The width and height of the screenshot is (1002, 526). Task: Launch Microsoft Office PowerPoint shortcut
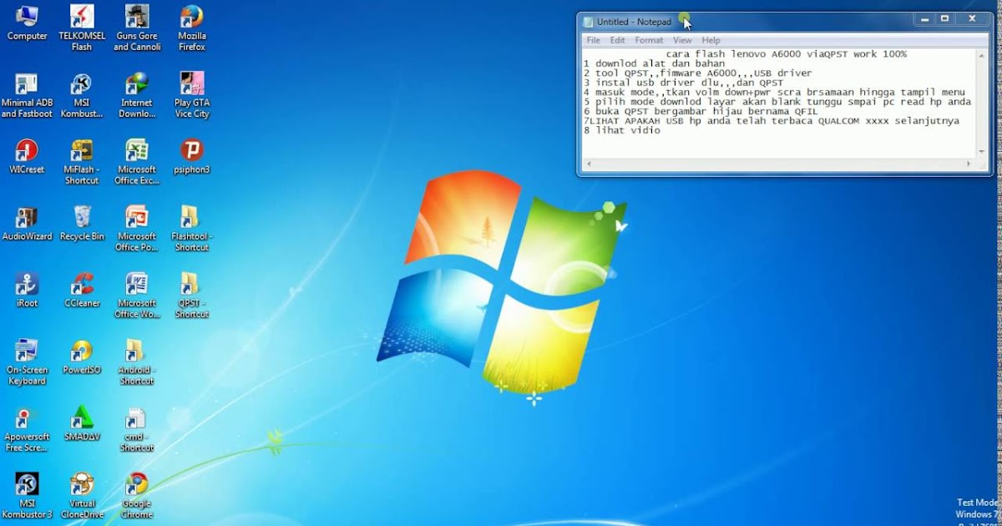click(136, 229)
